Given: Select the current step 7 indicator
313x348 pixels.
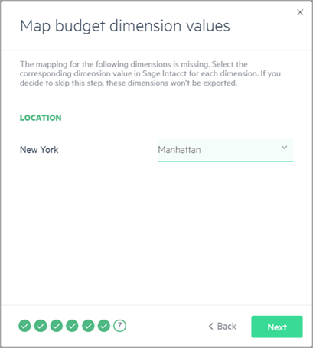Looking at the screenshot, I should coord(120,326).
